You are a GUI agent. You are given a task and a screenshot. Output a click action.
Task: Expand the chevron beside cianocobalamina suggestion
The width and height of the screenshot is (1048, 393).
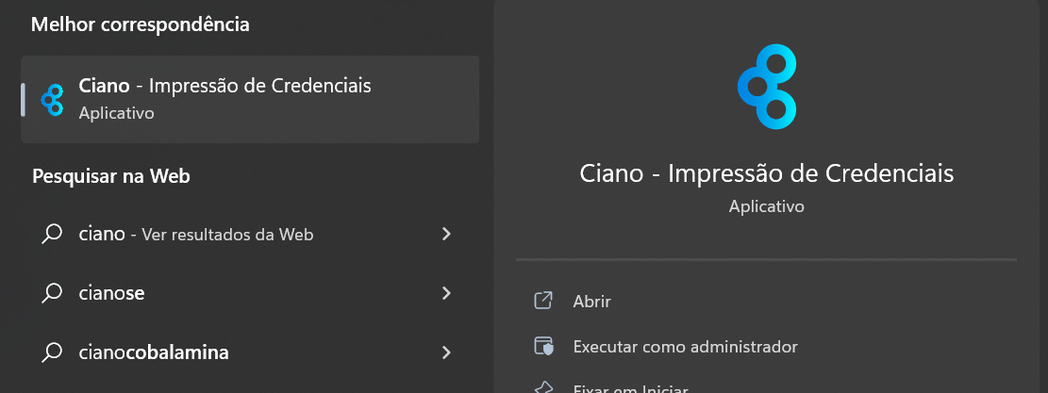tap(446, 352)
